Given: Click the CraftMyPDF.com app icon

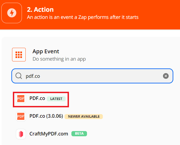Looking at the screenshot, I should tap(21, 134).
